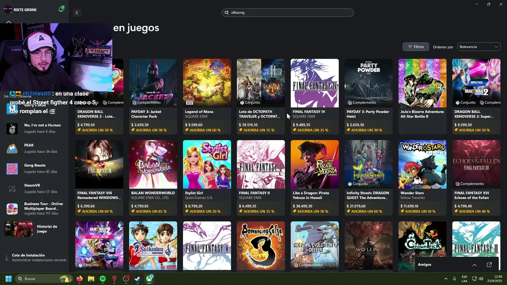Open BALAN WONDERWORLD game cover

(153, 164)
